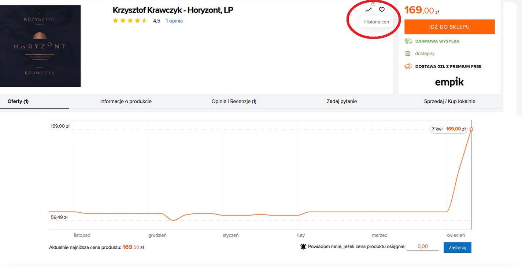Open product title Krzysztof Krawczyk - Horyzont, LP
Image resolution: width=522 pixels, height=267 pixels.
(x=173, y=10)
